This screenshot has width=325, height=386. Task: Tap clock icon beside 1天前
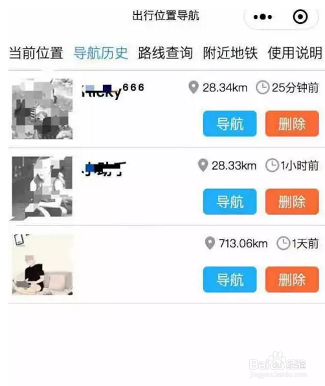pyautogui.click(x=283, y=243)
